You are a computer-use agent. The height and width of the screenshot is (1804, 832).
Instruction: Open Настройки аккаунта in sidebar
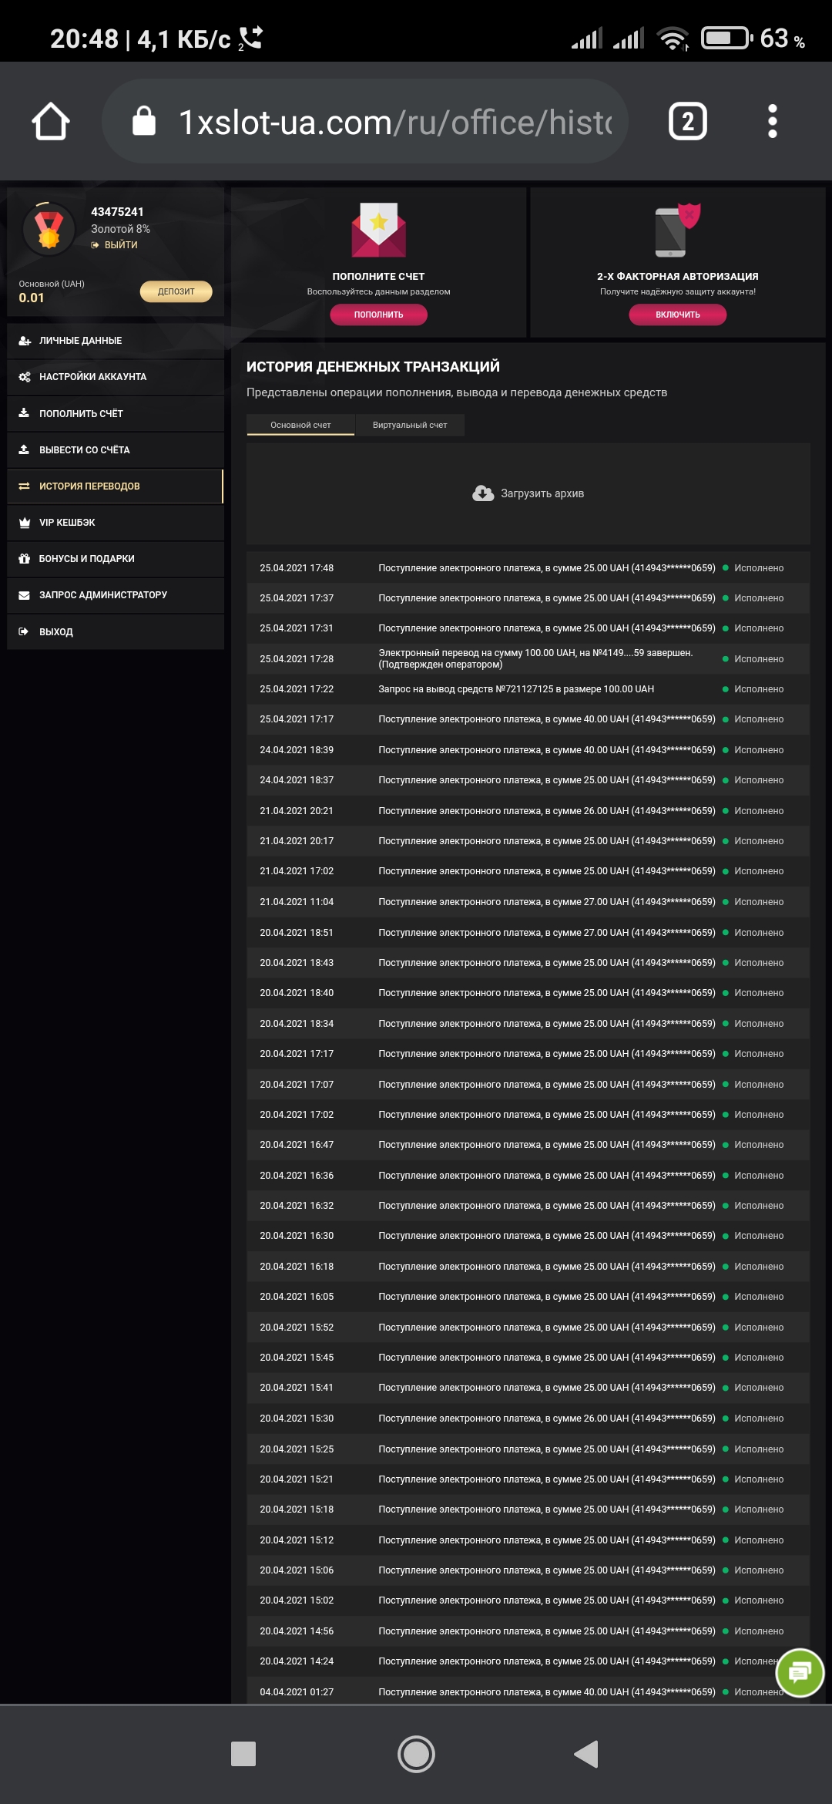click(92, 377)
